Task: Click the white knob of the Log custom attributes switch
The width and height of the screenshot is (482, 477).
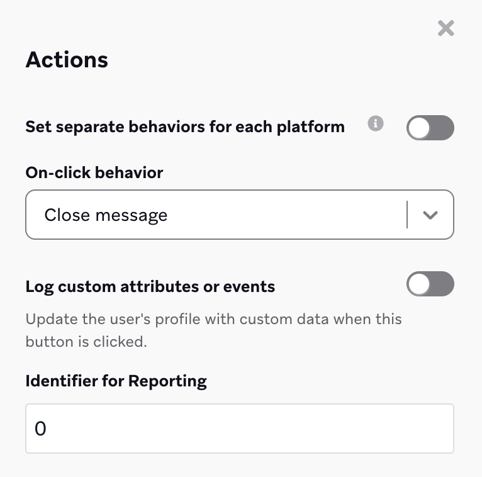Action: point(419,284)
